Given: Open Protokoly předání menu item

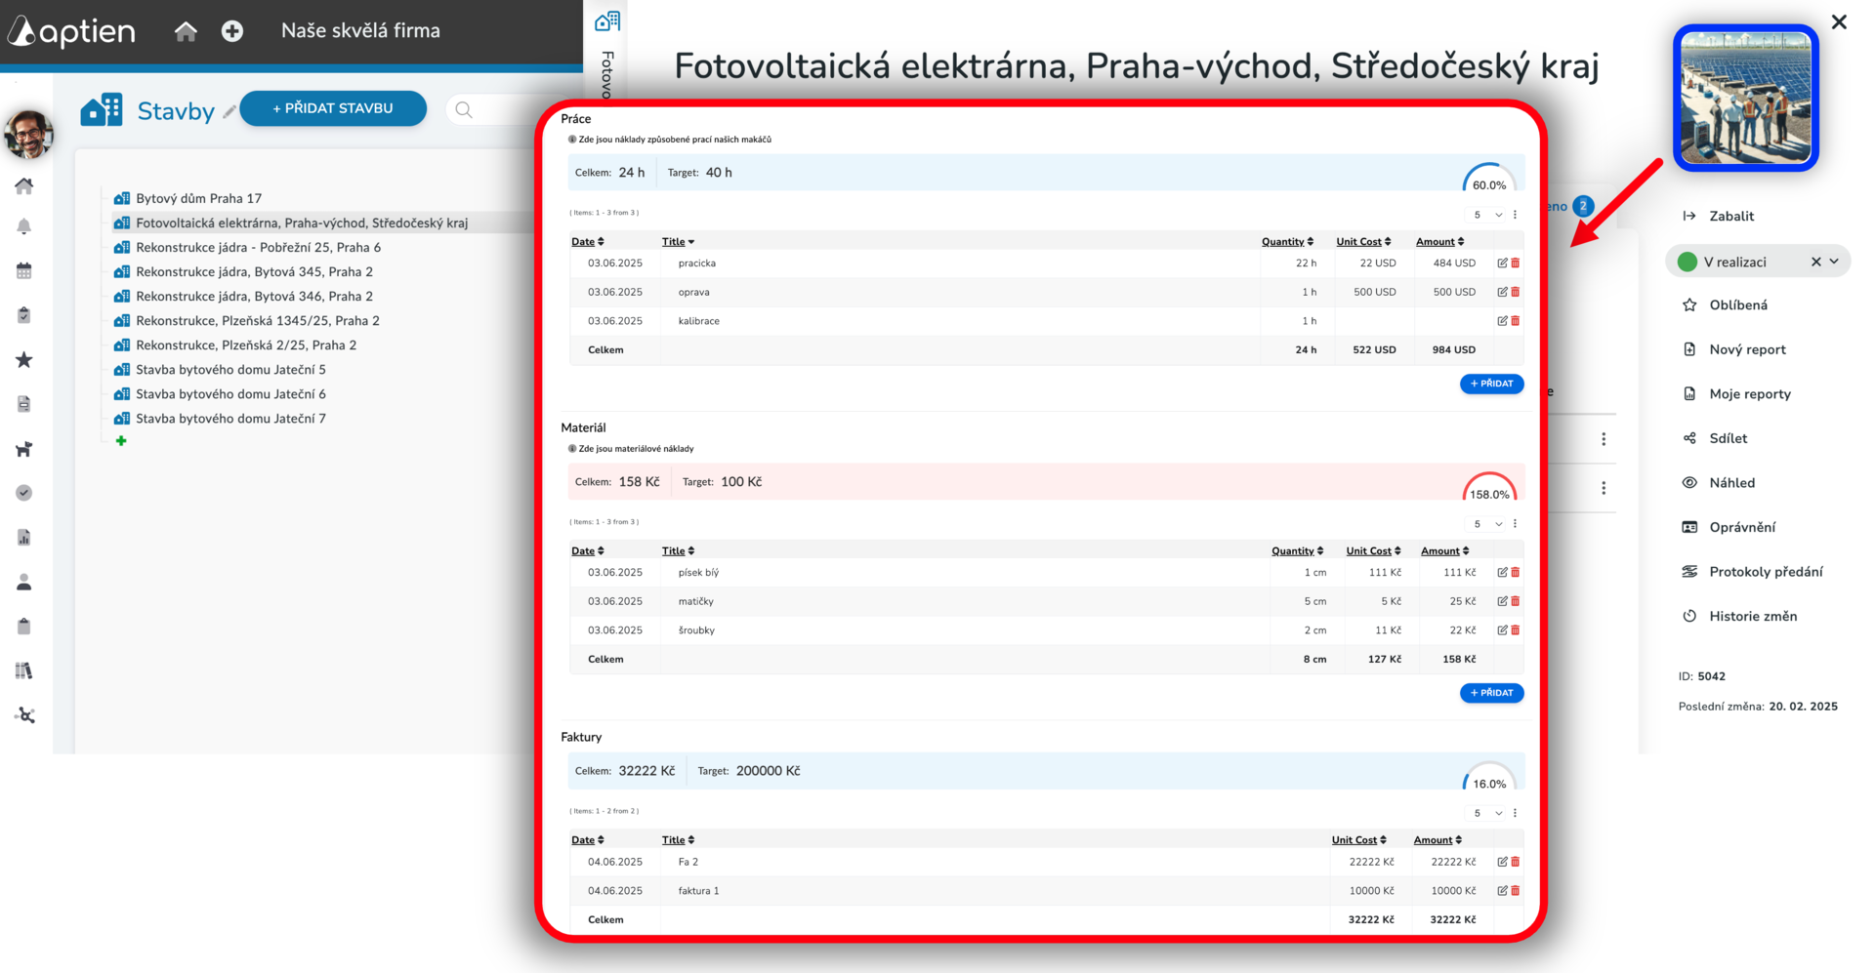Looking at the screenshot, I should (x=1752, y=572).
